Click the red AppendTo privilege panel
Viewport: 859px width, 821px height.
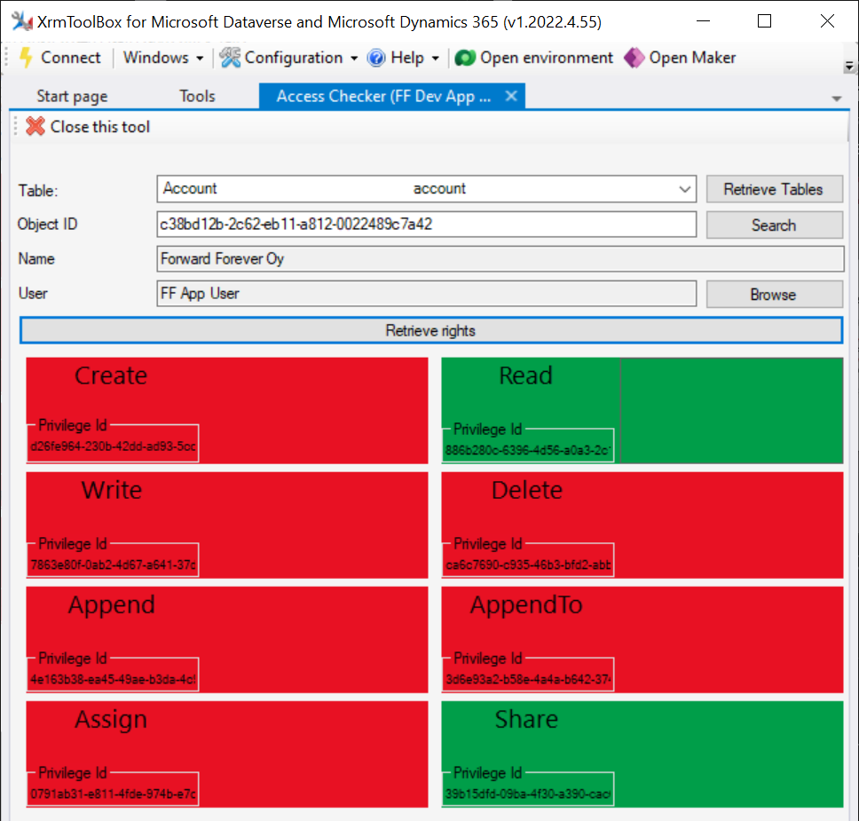(x=642, y=640)
